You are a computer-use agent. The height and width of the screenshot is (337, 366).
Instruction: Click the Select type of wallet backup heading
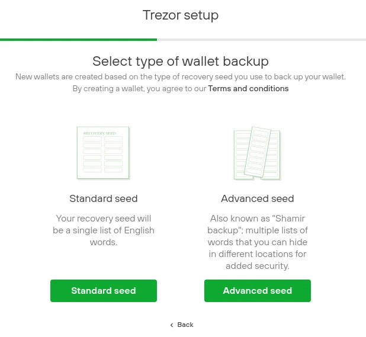[x=181, y=61]
